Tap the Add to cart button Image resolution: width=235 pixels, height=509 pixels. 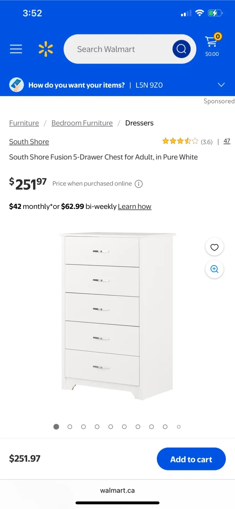[191, 458]
